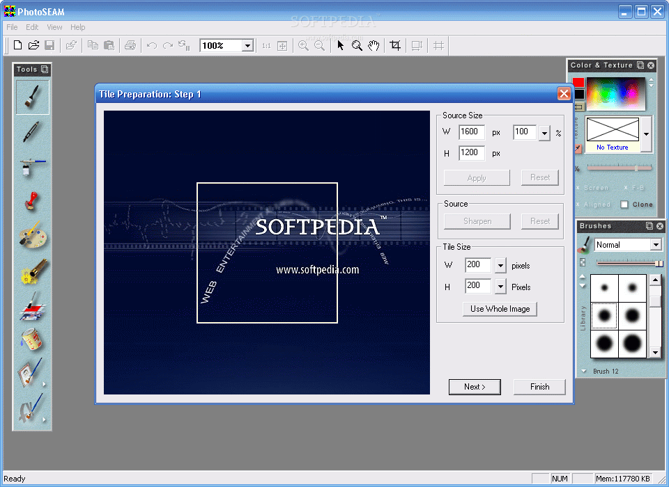Choose the flower brush tool
This screenshot has height=487, width=669.
pos(33,272)
